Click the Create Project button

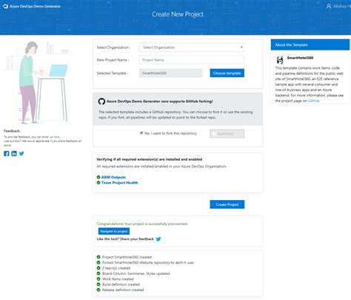coord(227,204)
